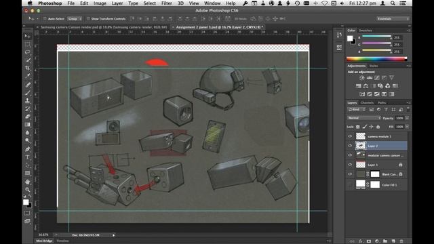The width and height of the screenshot is (434, 244).
Task: Click the zoom percentage field
Action: 43,235
